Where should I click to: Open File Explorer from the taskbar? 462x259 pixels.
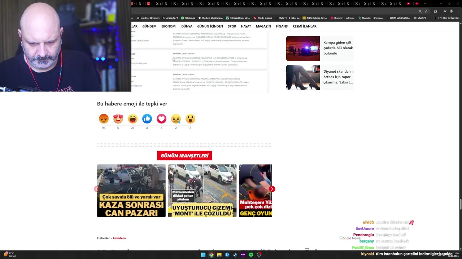pyautogui.click(x=219, y=255)
